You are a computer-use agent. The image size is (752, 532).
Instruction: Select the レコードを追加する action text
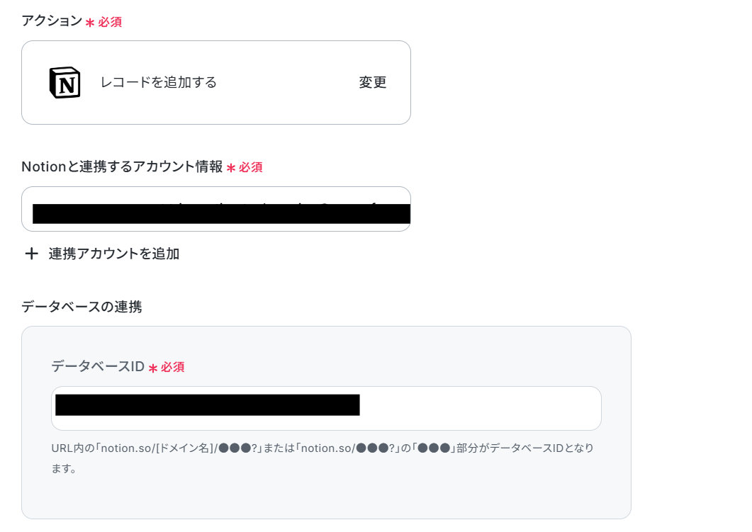tap(158, 82)
